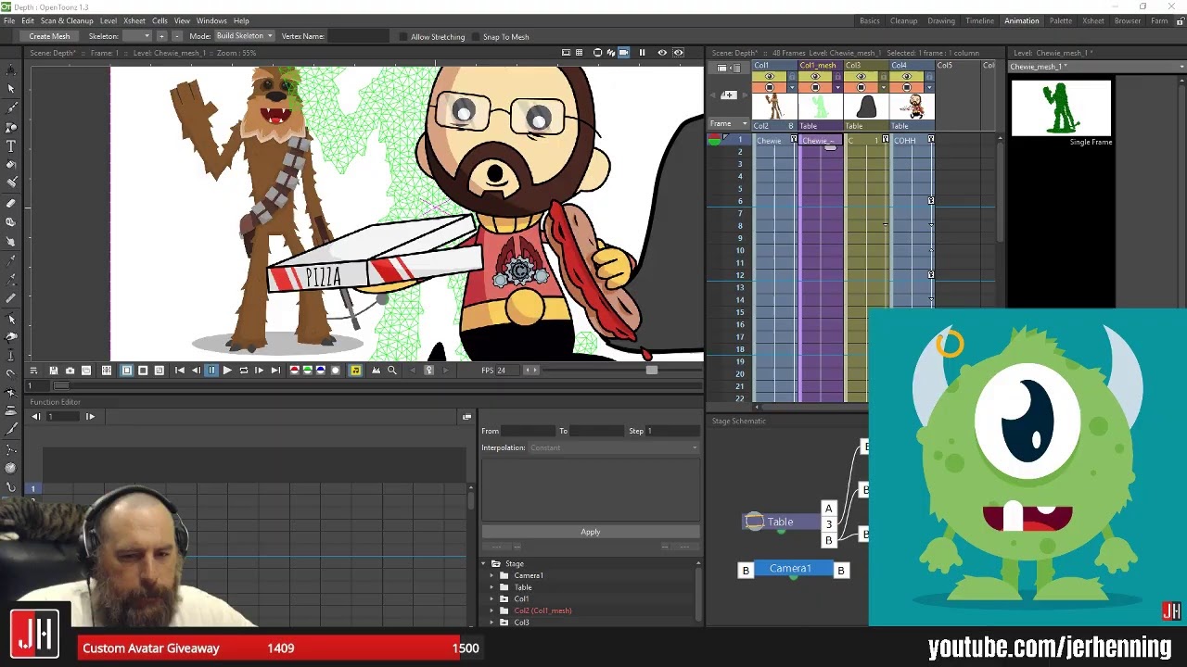Enable Snap To Mesh checkbox

(476, 37)
